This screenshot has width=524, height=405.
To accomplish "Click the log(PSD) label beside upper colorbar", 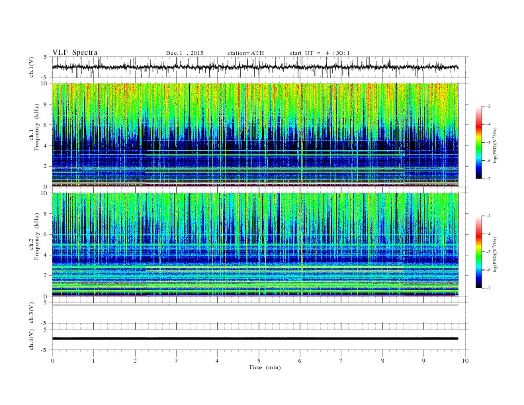I will [495, 145].
